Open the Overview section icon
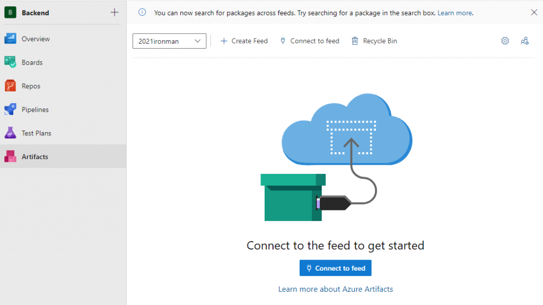The width and height of the screenshot is (543, 305). [10, 39]
